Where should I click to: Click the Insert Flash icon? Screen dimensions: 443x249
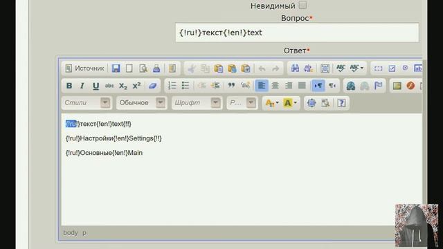click(x=410, y=86)
